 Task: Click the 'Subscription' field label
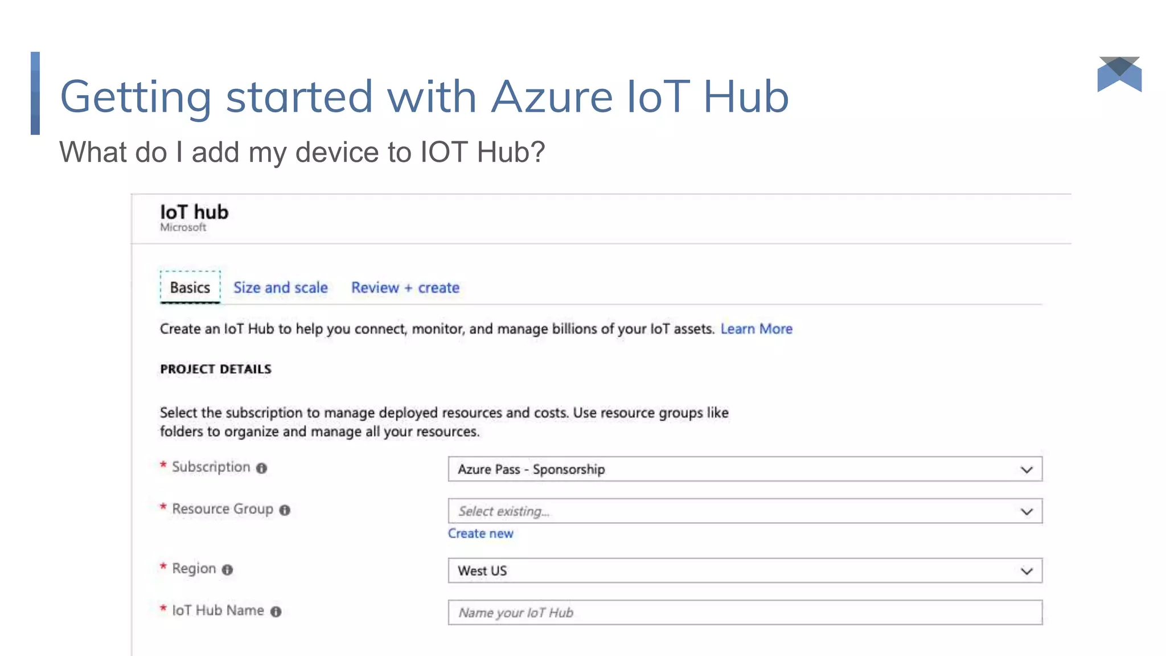point(211,467)
